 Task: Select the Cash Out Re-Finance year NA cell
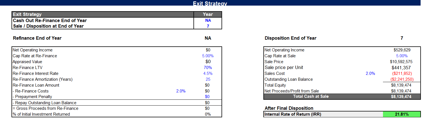tap(208, 20)
